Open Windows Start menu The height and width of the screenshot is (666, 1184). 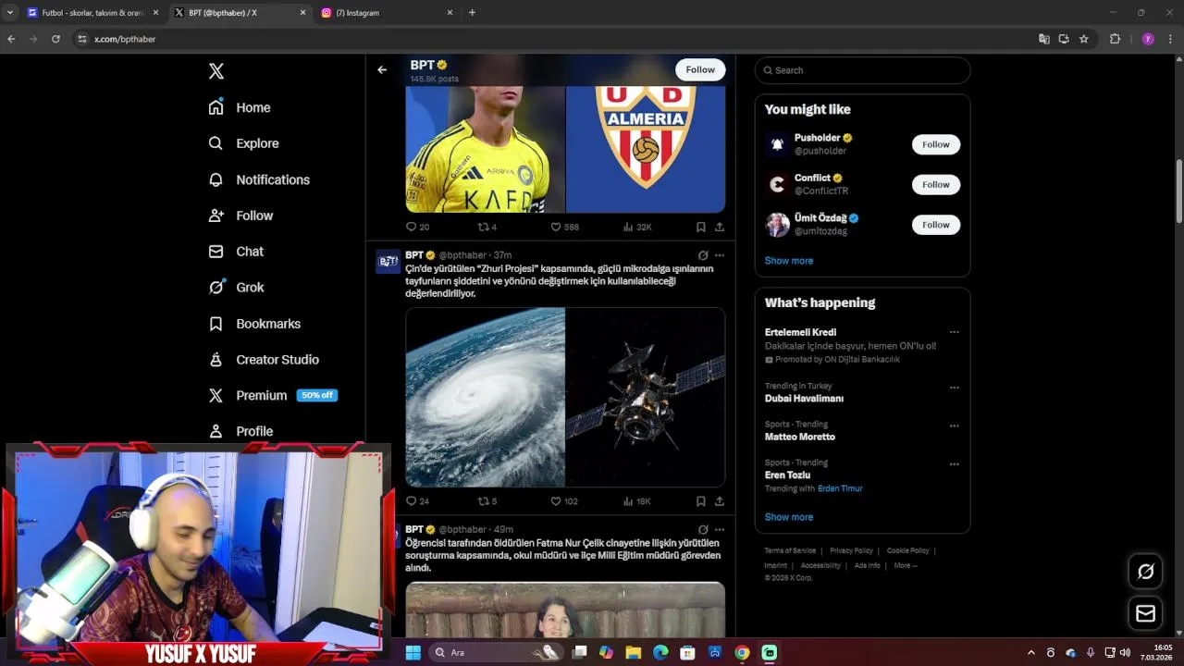pyautogui.click(x=413, y=652)
